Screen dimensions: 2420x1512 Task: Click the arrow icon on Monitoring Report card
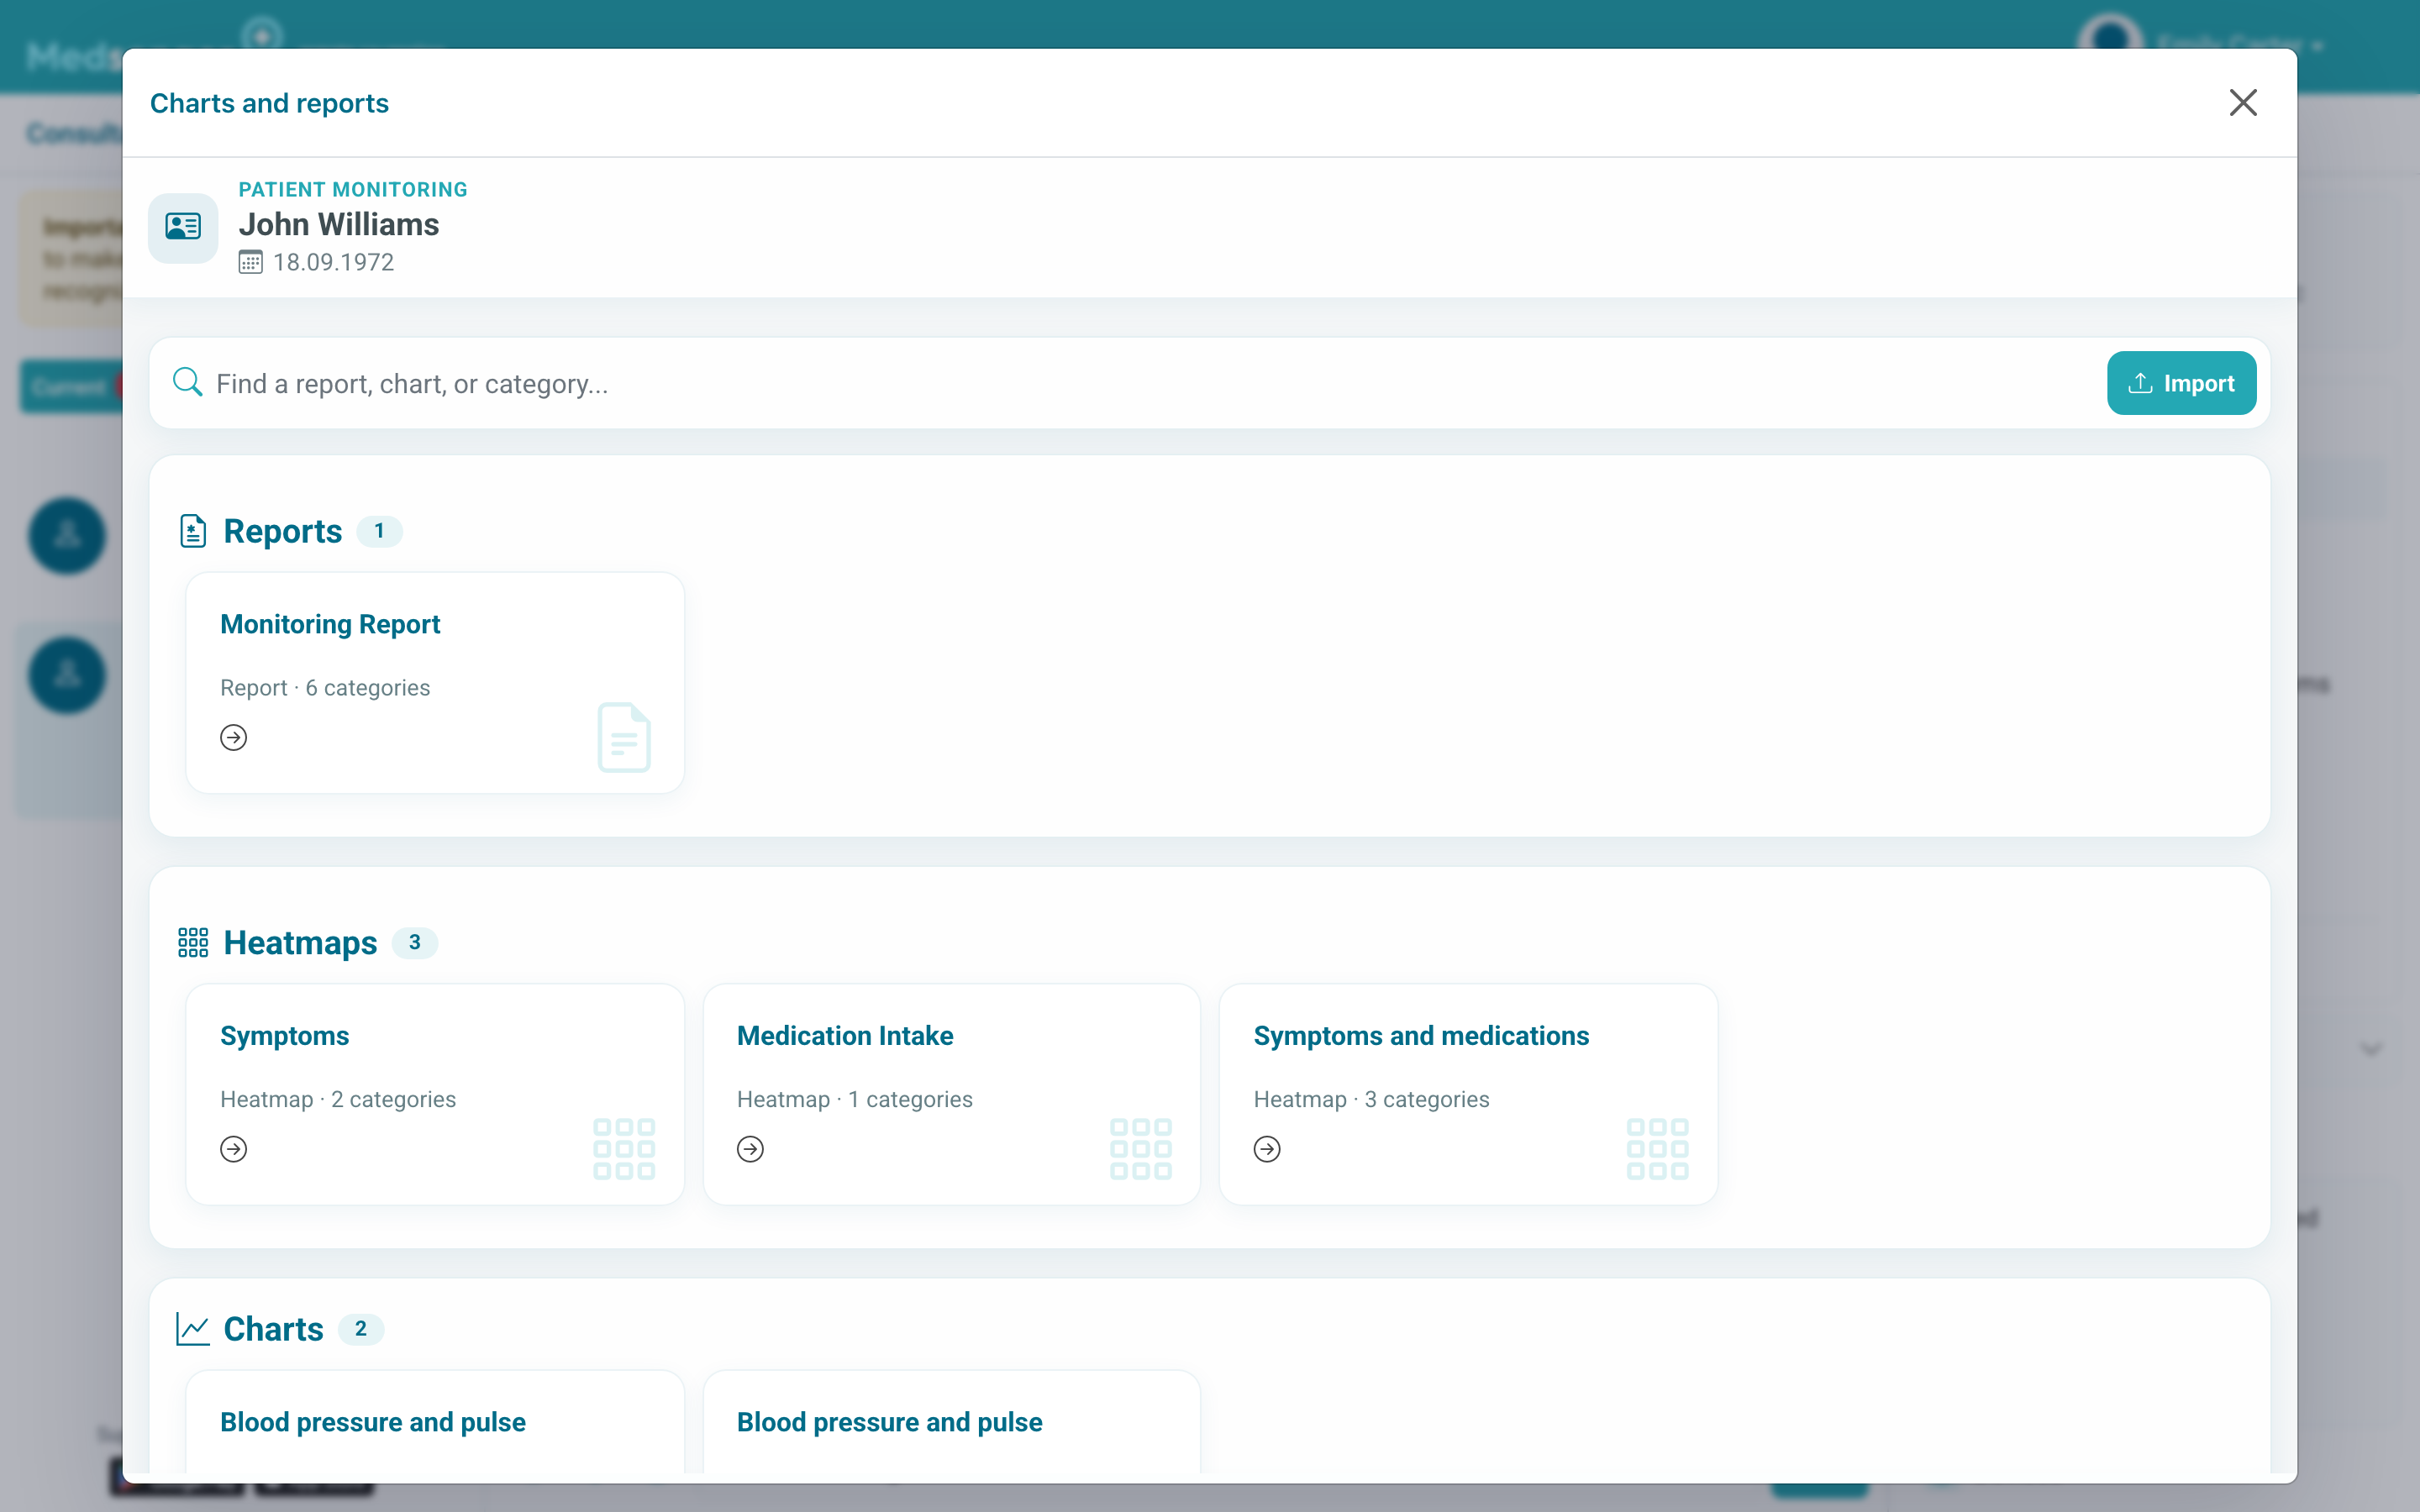(234, 737)
